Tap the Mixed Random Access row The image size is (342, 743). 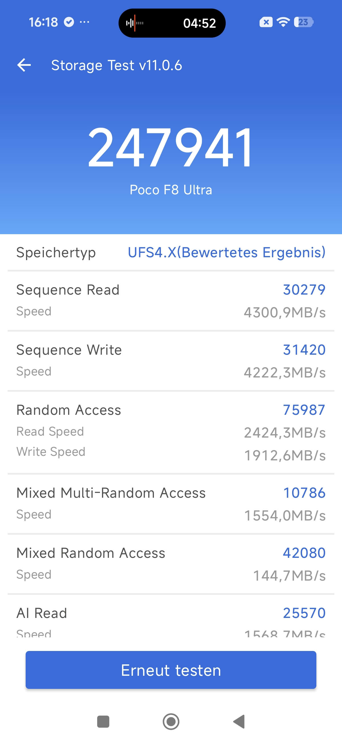[x=171, y=563]
